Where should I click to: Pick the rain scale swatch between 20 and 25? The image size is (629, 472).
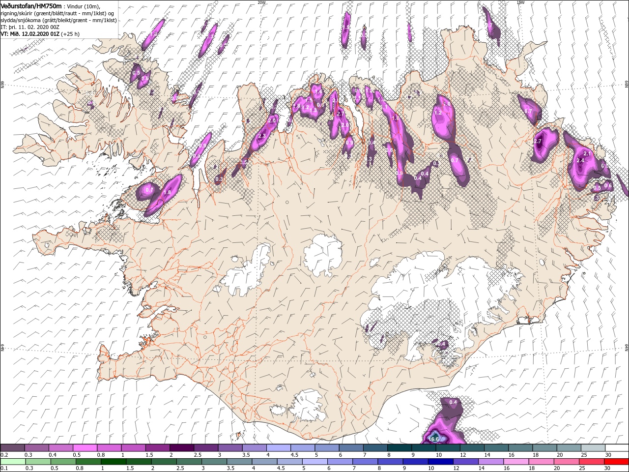[x=566, y=462]
